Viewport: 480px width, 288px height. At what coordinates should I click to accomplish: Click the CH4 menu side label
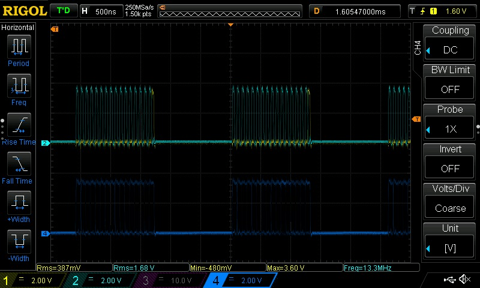(417, 48)
